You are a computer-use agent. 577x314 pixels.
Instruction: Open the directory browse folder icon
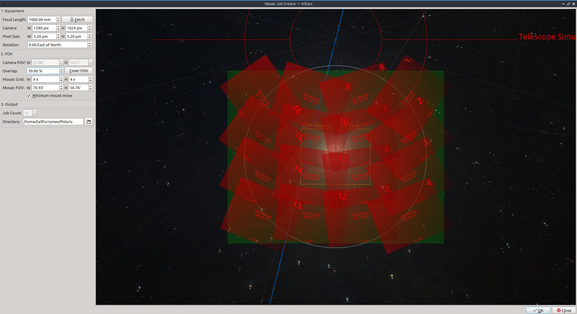89,122
